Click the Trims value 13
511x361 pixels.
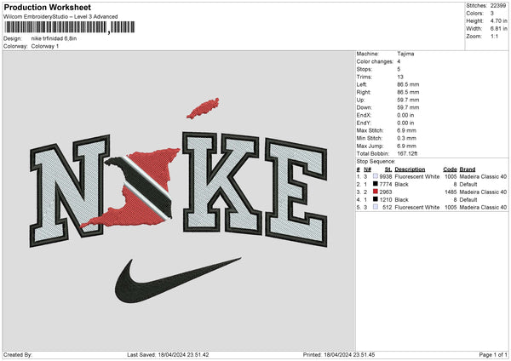click(x=400, y=77)
